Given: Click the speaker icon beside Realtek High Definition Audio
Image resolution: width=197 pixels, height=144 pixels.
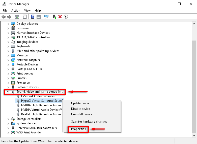Looking at the screenshot, I should pos(18,114).
